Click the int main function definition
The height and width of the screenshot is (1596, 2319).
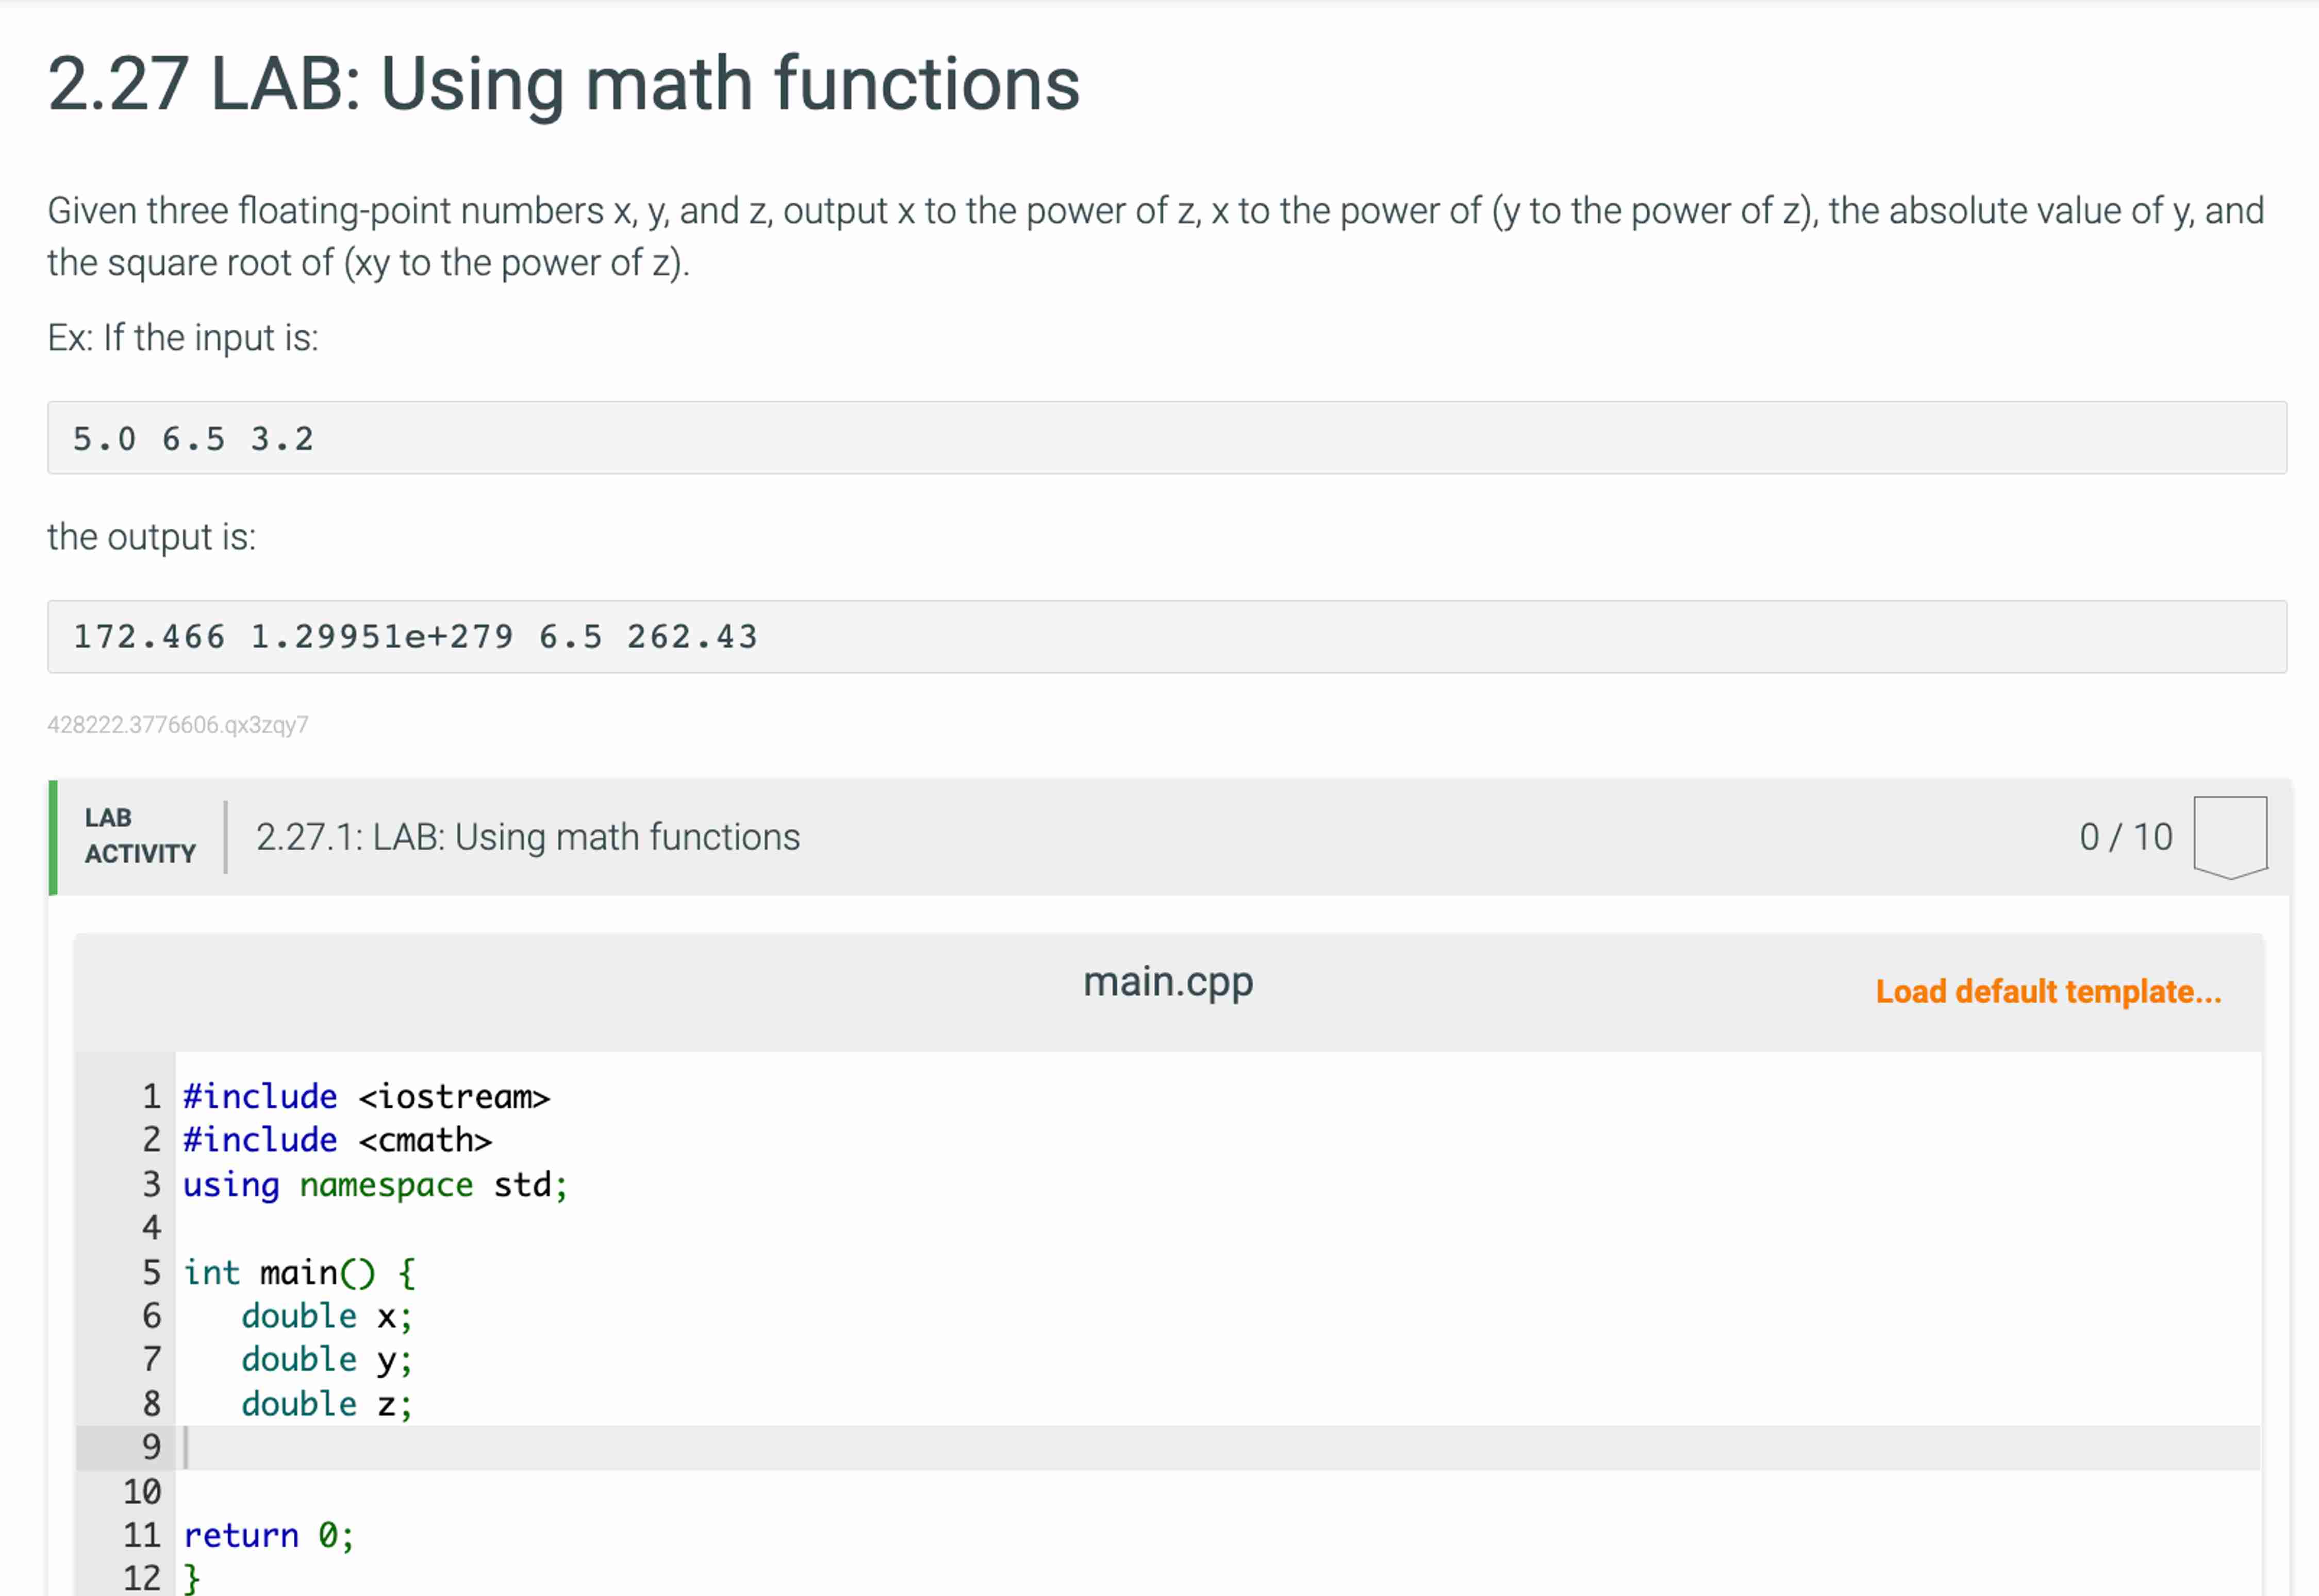pyautogui.click(x=297, y=1272)
